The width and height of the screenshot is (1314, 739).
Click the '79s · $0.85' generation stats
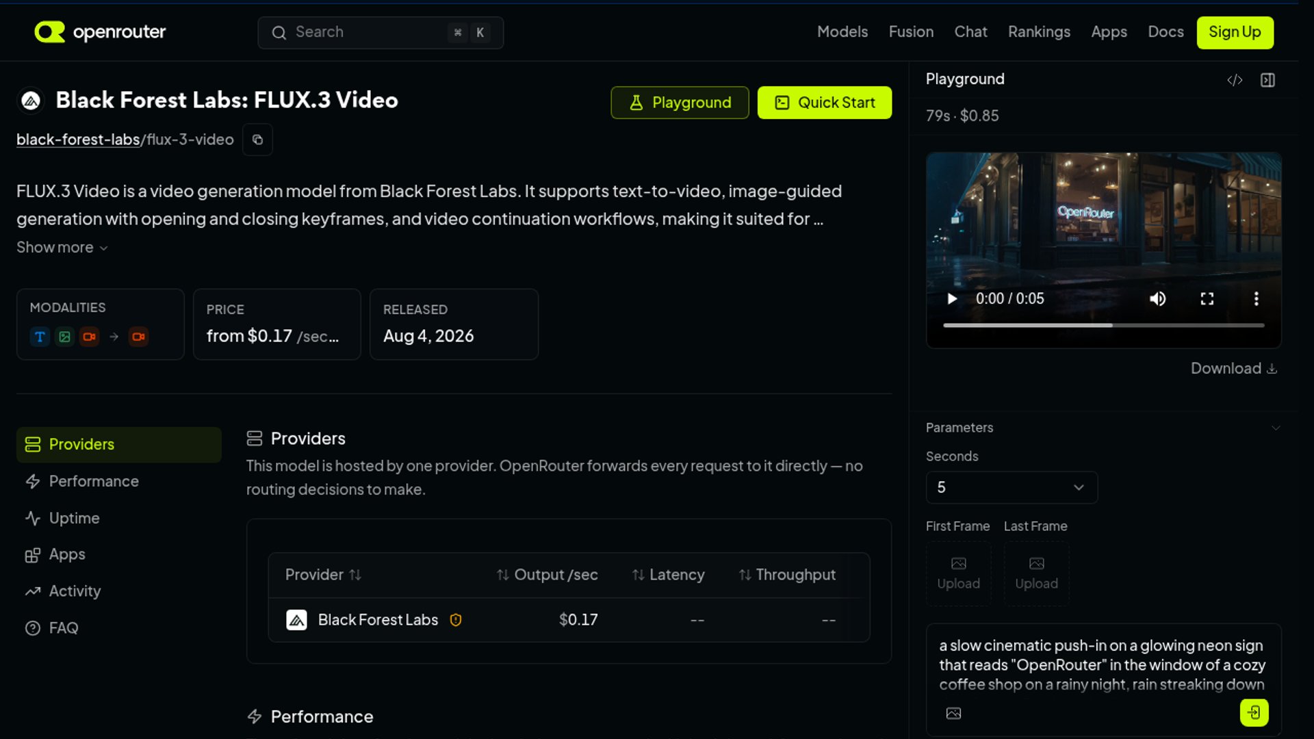(962, 116)
